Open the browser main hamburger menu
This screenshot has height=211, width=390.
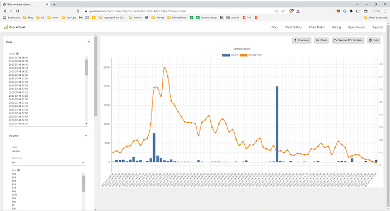point(385,11)
